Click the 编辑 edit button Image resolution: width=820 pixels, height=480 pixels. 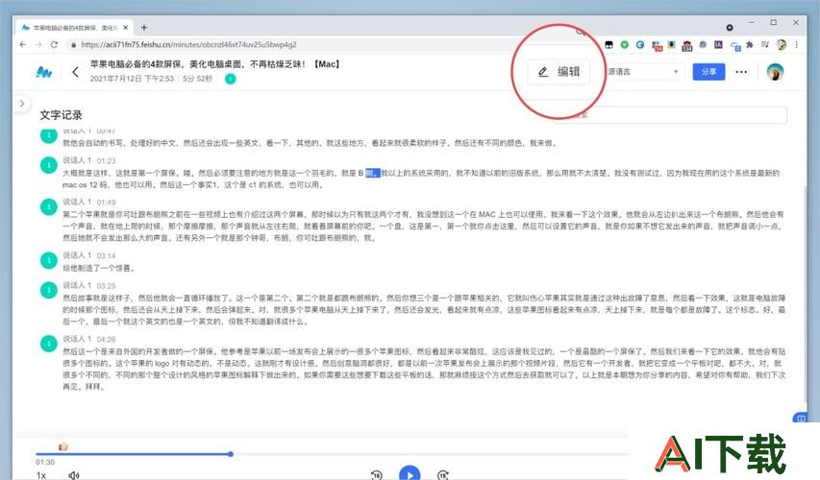pos(559,72)
